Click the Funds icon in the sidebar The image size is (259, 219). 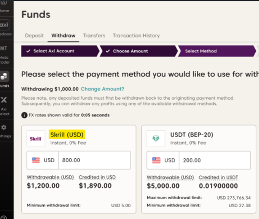click(x=5, y=77)
